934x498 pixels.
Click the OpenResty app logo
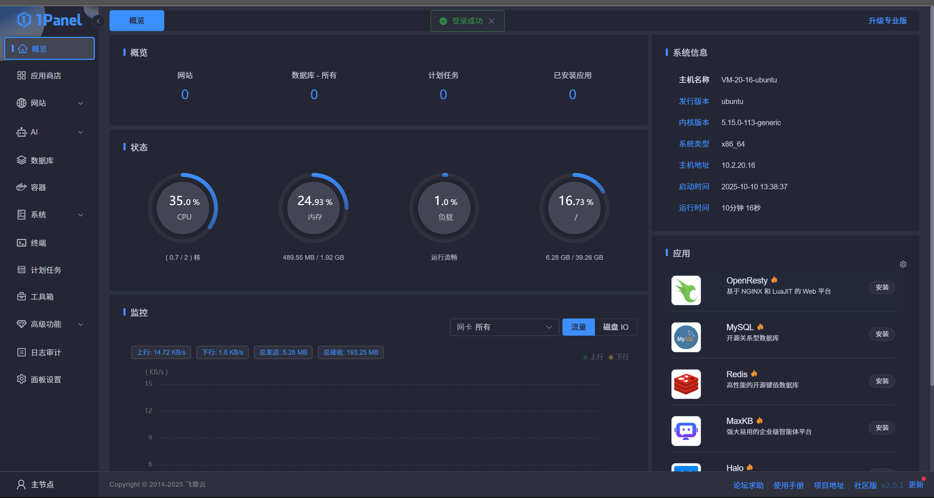tap(686, 290)
